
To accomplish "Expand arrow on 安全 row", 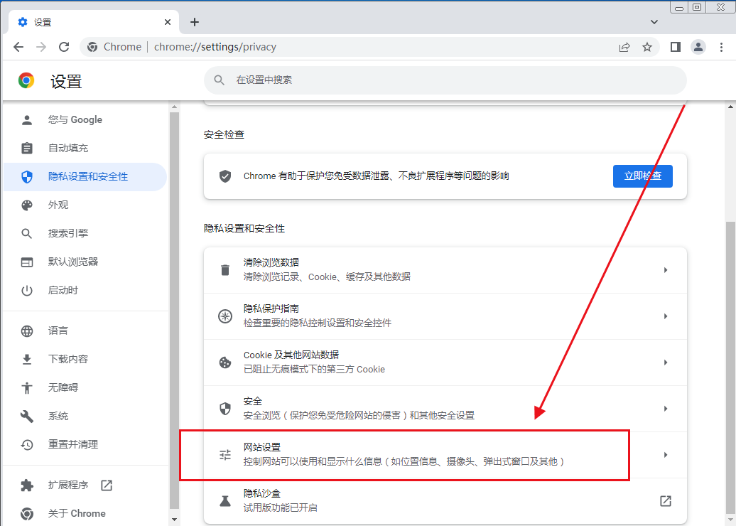I will click(x=666, y=409).
